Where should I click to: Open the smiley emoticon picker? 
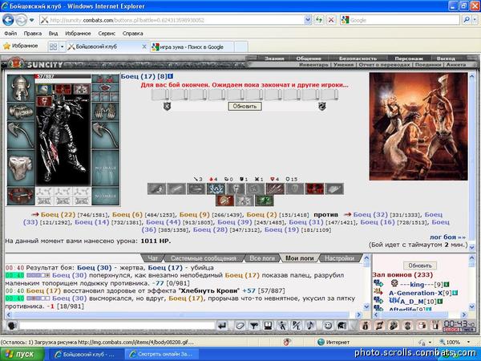pyautogui.click(x=328, y=326)
